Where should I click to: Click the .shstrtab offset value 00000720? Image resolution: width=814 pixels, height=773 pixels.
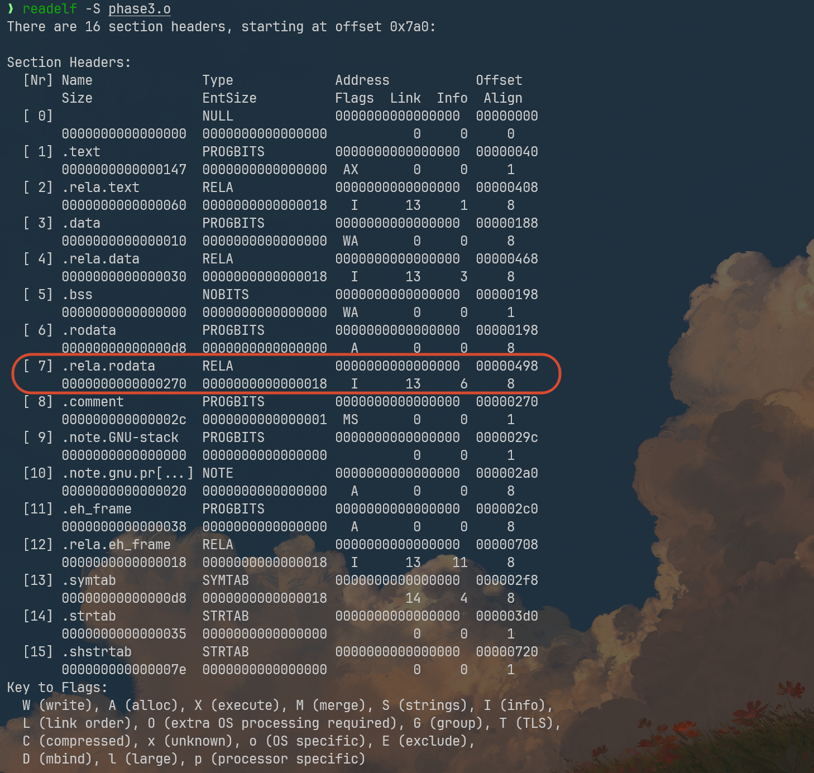(x=507, y=652)
